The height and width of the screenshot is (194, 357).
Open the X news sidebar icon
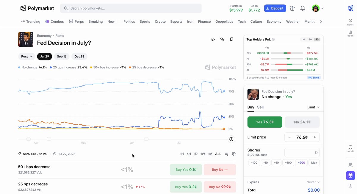coord(350,22)
